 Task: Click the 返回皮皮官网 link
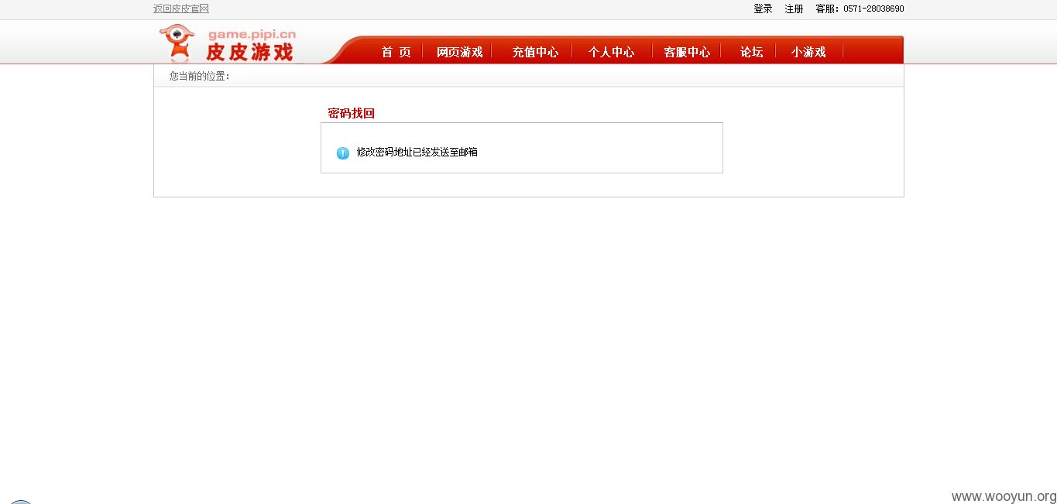coord(181,9)
